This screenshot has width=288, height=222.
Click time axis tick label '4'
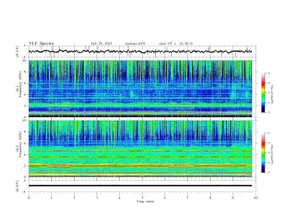(119, 198)
